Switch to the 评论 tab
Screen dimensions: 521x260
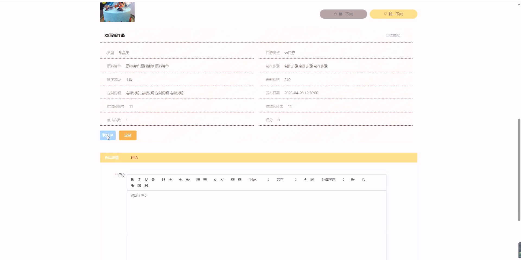click(134, 158)
